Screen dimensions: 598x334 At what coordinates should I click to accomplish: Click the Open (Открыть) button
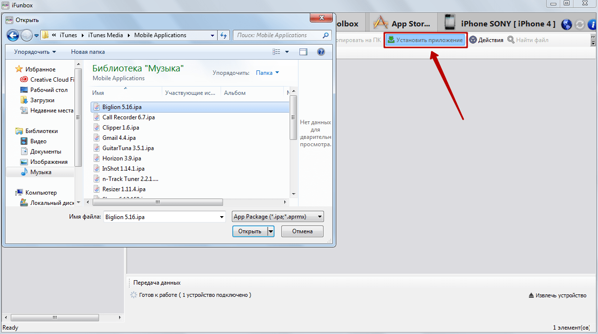pyautogui.click(x=249, y=231)
